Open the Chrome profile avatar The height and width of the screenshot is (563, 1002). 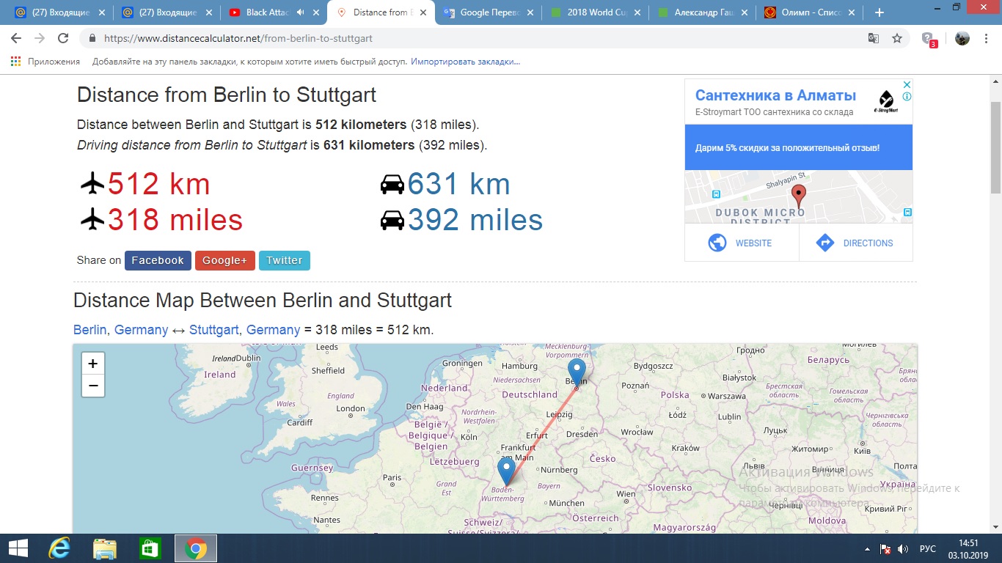[x=962, y=39]
